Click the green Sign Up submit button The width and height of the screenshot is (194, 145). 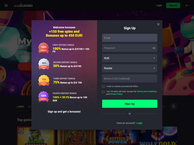point(130,104)
